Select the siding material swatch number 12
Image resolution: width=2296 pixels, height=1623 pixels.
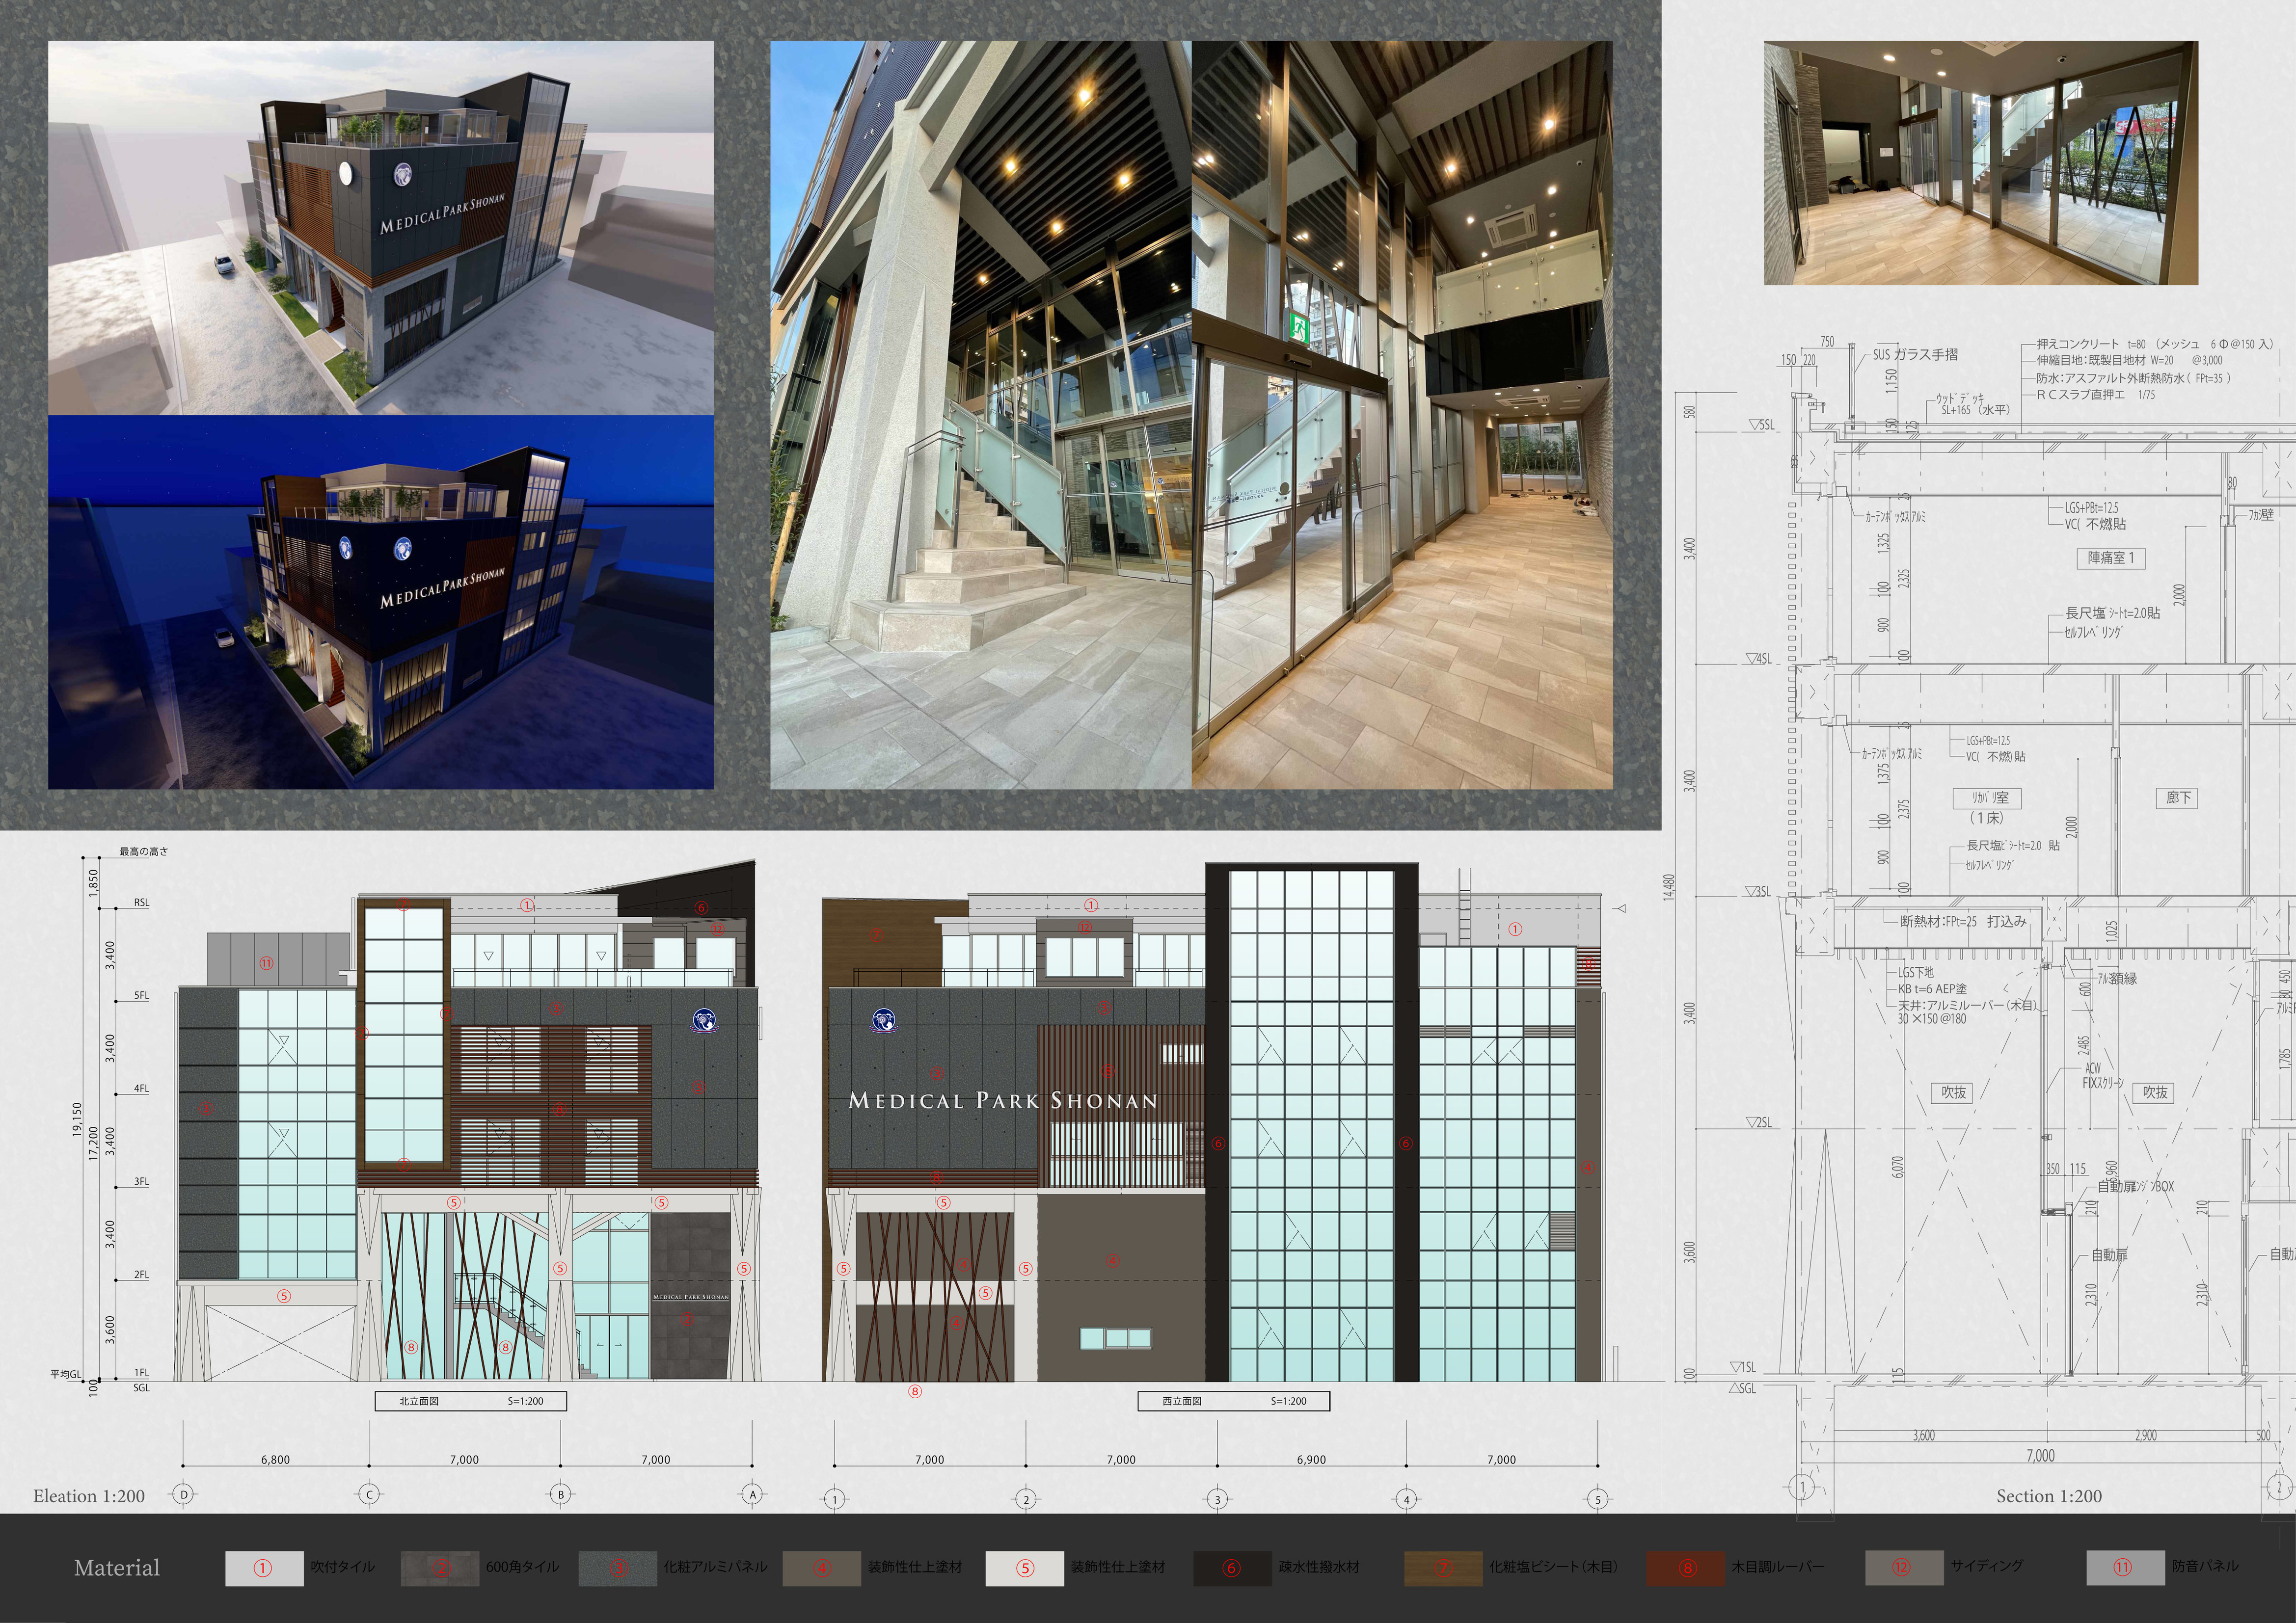coord(1904,1569)
